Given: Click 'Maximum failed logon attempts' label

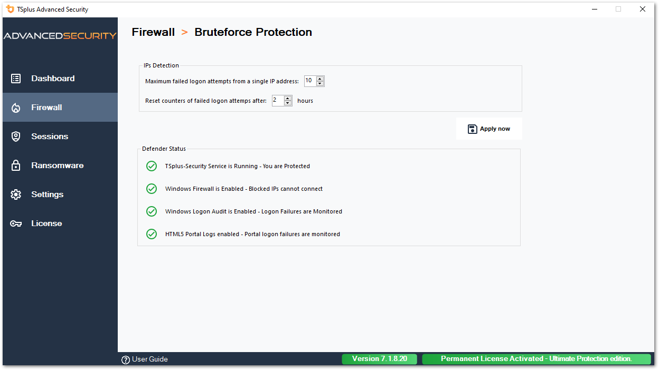Looking at the screenshot, I should [x=222, y=81].
